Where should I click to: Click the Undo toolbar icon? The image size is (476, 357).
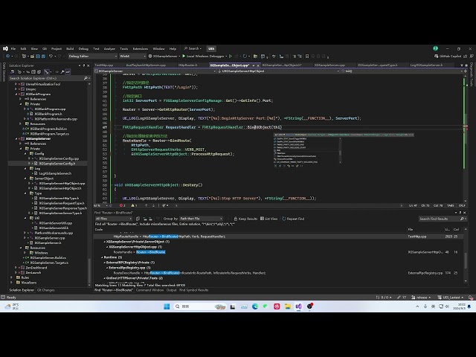pyautogui.click(x=51, y=57)
